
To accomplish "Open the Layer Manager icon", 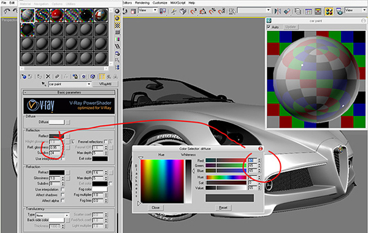I will [297, 11].
